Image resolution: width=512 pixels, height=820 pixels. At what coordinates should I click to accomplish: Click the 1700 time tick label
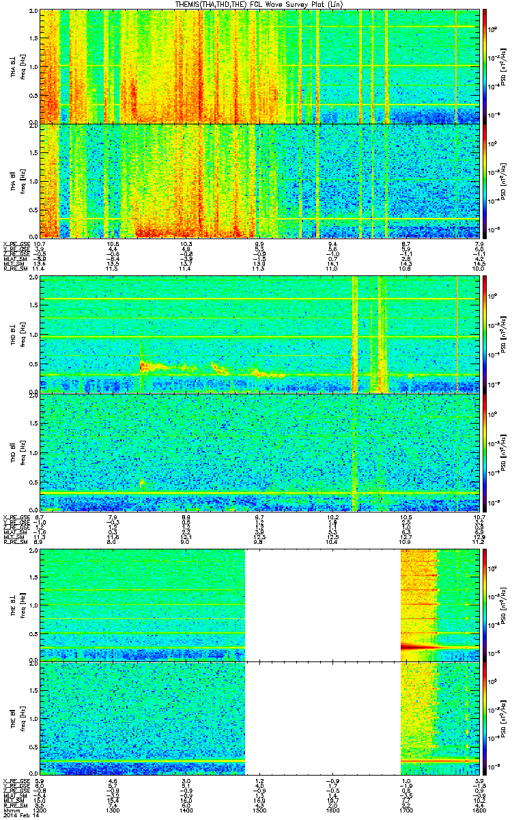click(405, 809)
